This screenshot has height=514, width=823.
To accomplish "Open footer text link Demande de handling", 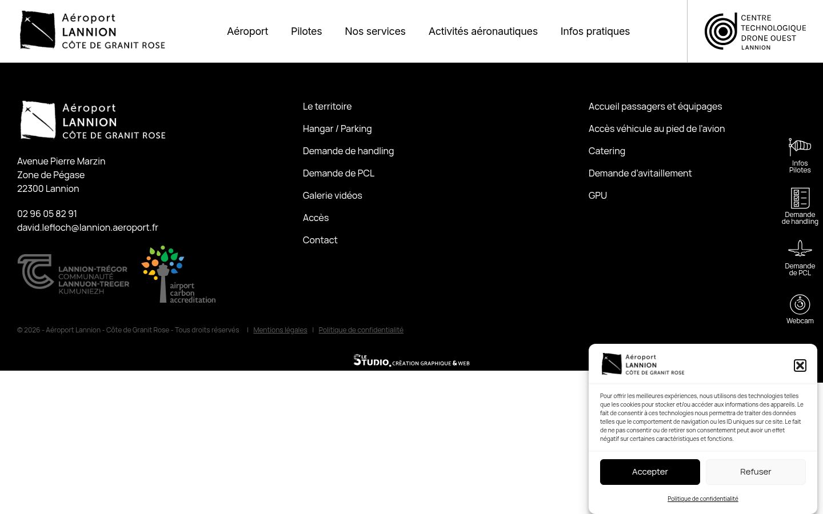I will (348, 151).
